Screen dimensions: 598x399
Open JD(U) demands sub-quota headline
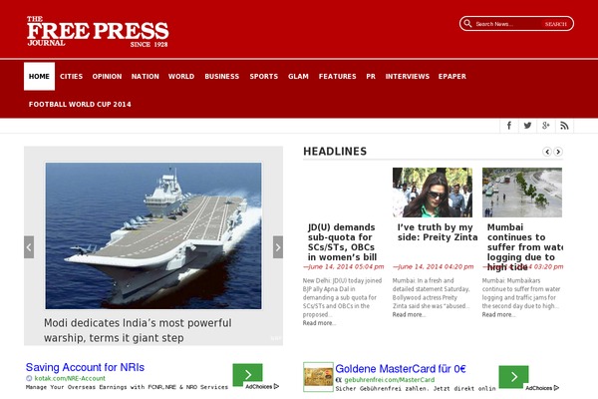pos(342,242)
